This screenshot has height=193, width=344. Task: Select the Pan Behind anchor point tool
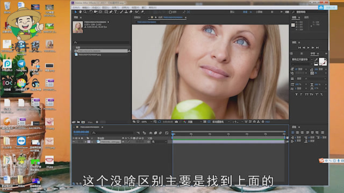pyautogui.click(x=101, y=12)
